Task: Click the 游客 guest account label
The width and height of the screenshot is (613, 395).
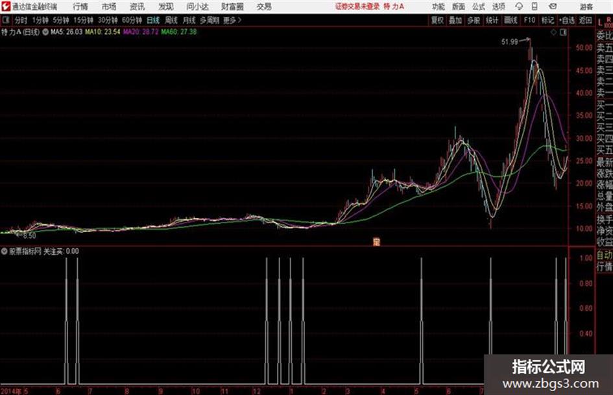Action: pyautogui.click(x=586, y=6)
